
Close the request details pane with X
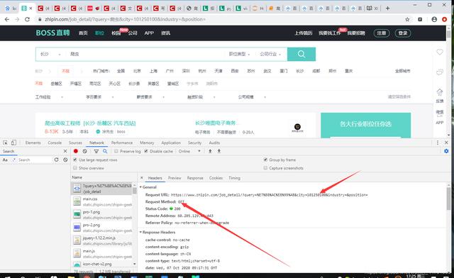(x=142, y=178)
